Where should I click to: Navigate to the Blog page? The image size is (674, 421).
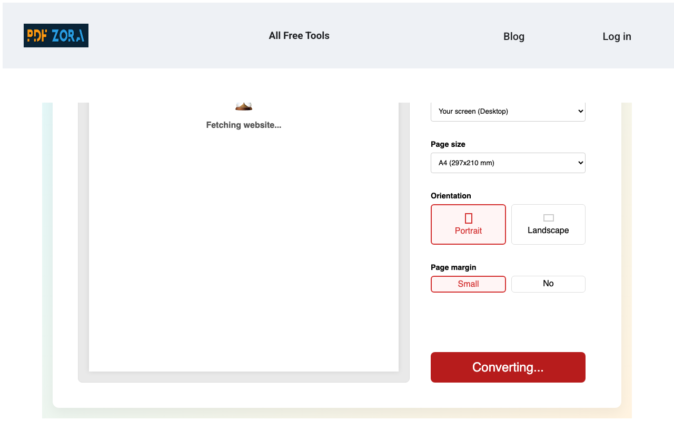(513, 36)
